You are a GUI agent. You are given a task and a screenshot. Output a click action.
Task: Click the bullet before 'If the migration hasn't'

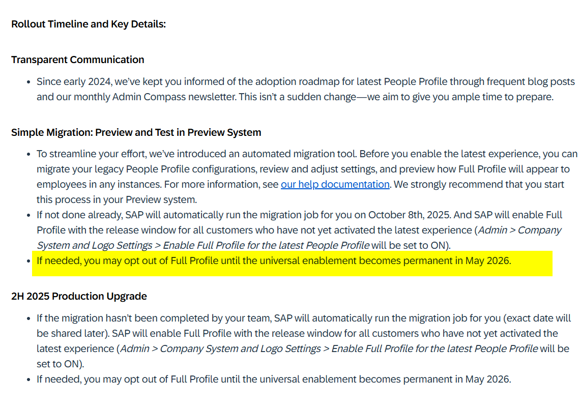pyautogui.click(x=28, y=318)
